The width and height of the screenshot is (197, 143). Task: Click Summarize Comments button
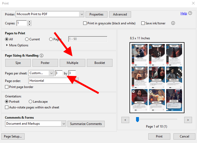[x=86, y=124]
